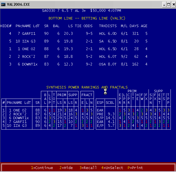Click the VAL2006.EXE title text
Viewport: 176px width, 172px height.
[x=18, y=4]
